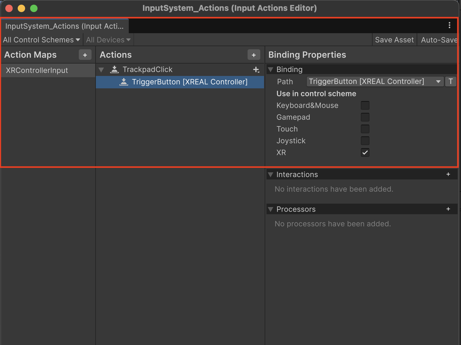Add a new action map with plus

pyautogui.click(x=85, y=55)
